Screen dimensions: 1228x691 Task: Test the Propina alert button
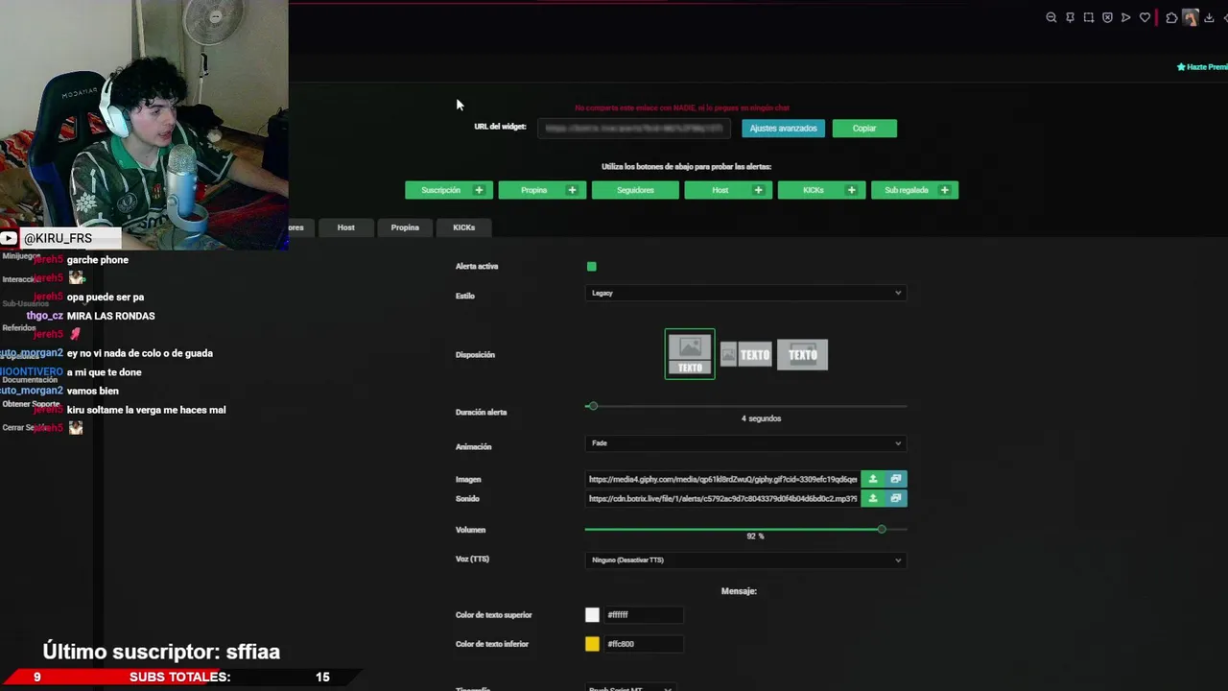[x=542, y=190]
